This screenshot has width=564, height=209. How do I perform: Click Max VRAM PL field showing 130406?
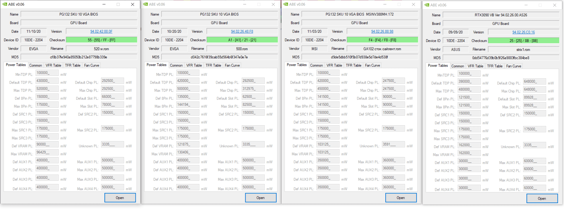[x=188, y=152]
